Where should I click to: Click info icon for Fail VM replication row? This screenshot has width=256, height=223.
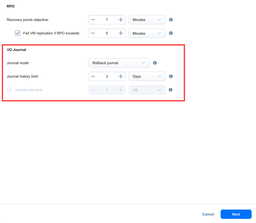(171, 33)
